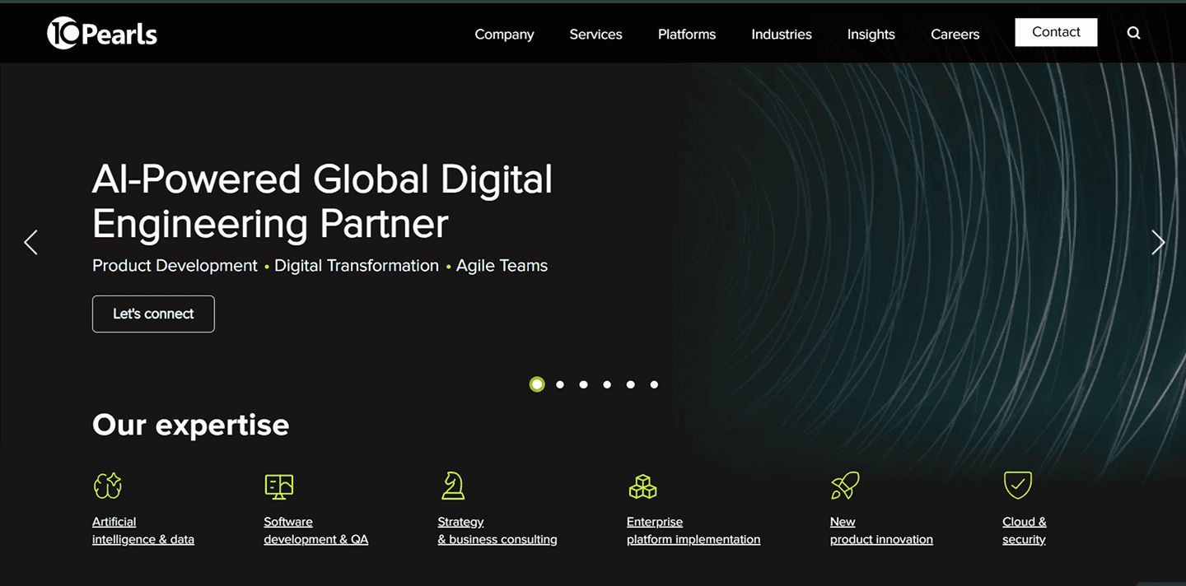Image resolution: width=1186 pixels, height=586 pixels.
Task: Select the sixth carousel dot
Action: point(654,384)
